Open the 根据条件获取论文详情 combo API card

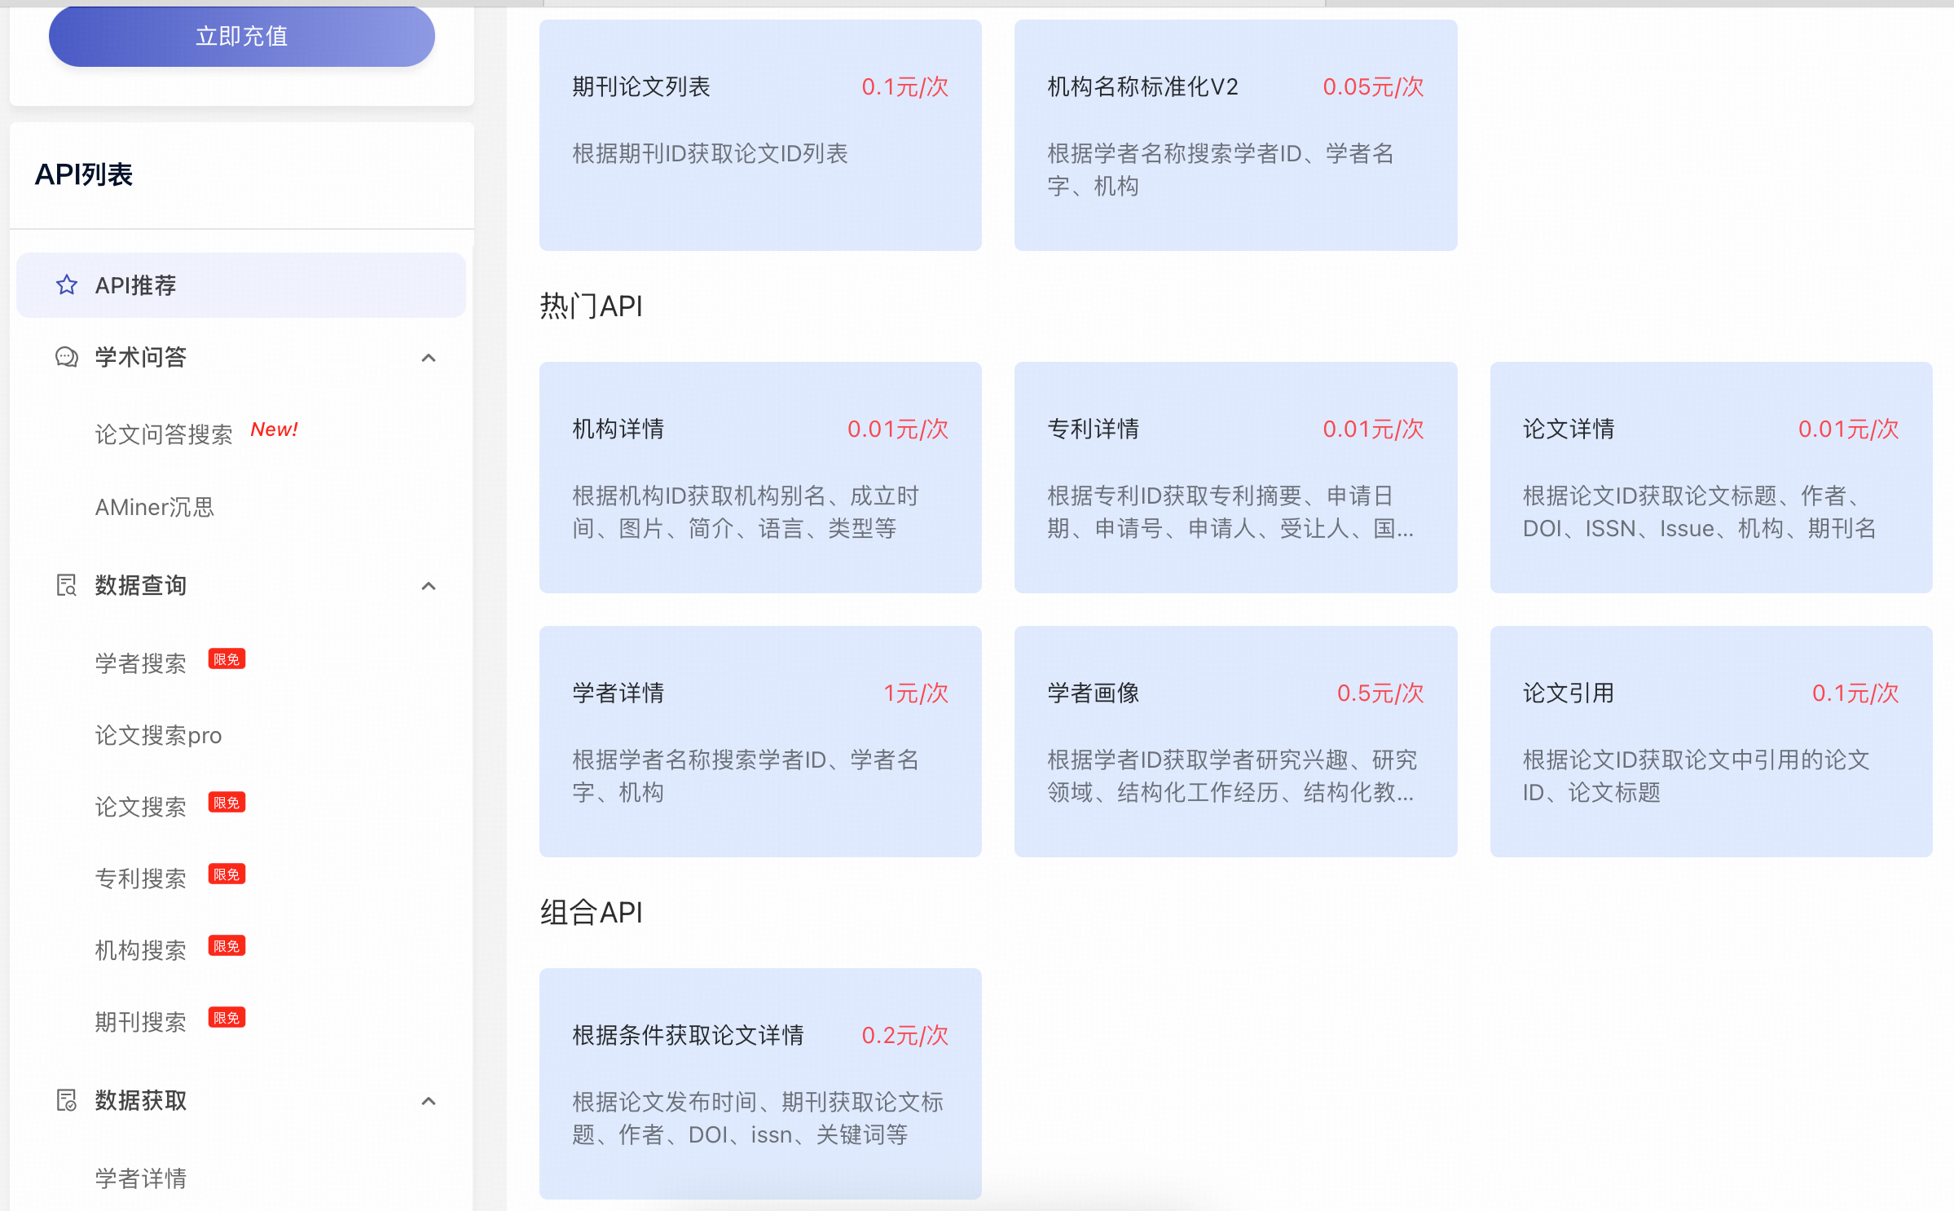pos(760,1083)
